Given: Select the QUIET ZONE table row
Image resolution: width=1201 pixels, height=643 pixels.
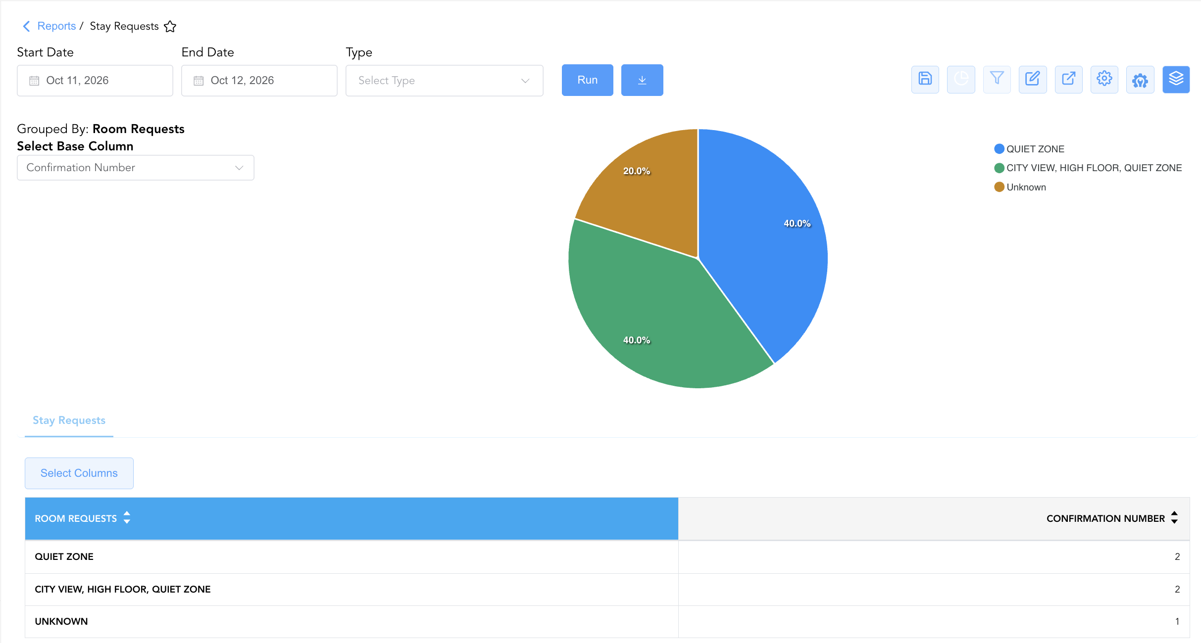Looking at the screenshot, I should pyautogui.click(x=607, y=557).
